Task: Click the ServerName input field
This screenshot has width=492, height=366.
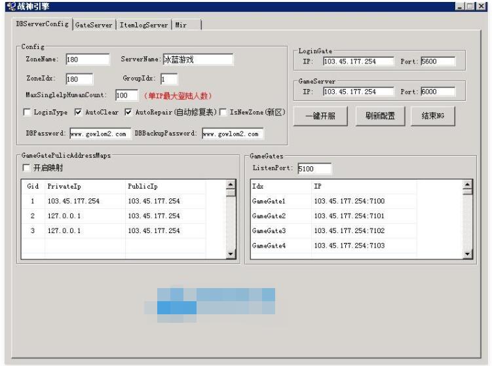Action: [x=197, y=60]
